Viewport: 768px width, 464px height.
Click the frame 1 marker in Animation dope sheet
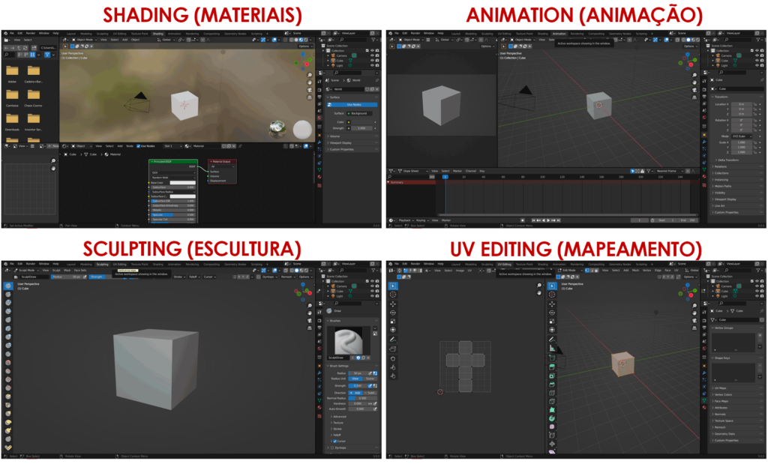[445, 177]
